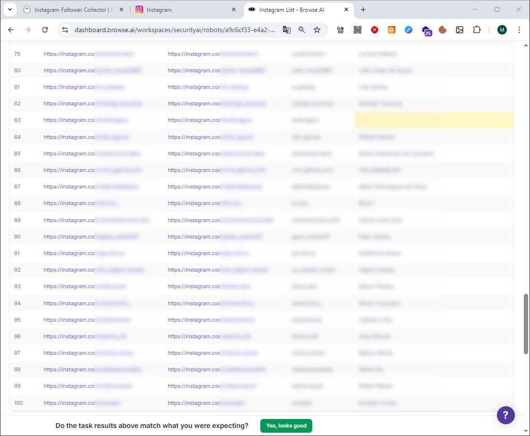Open the second Instagram link in row 79
This screenshot has width=530, height=436.
click(x=213, y=54)
